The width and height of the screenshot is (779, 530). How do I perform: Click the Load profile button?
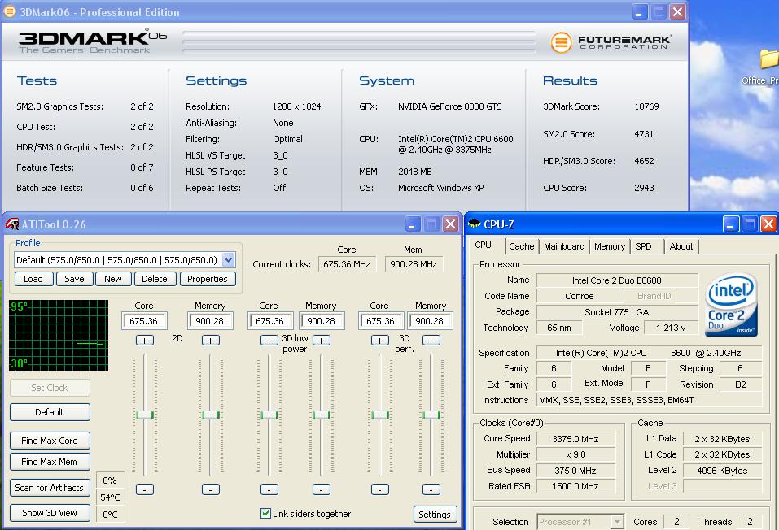coord(33,279)
